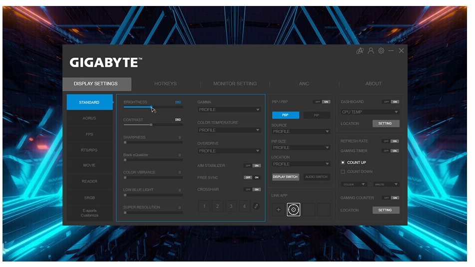
Task: Click the crosshair edit pencil icon
Action: [x=256, y=206]
